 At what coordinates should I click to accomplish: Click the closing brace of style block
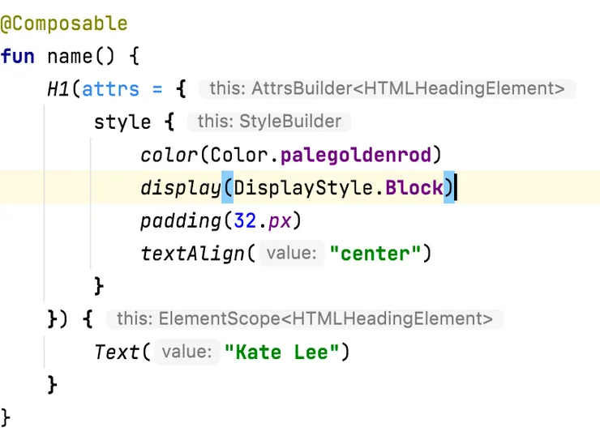click(x=98, y=286)
